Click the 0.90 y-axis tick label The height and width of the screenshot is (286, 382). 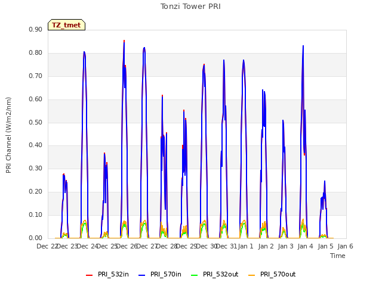(36, 29)
